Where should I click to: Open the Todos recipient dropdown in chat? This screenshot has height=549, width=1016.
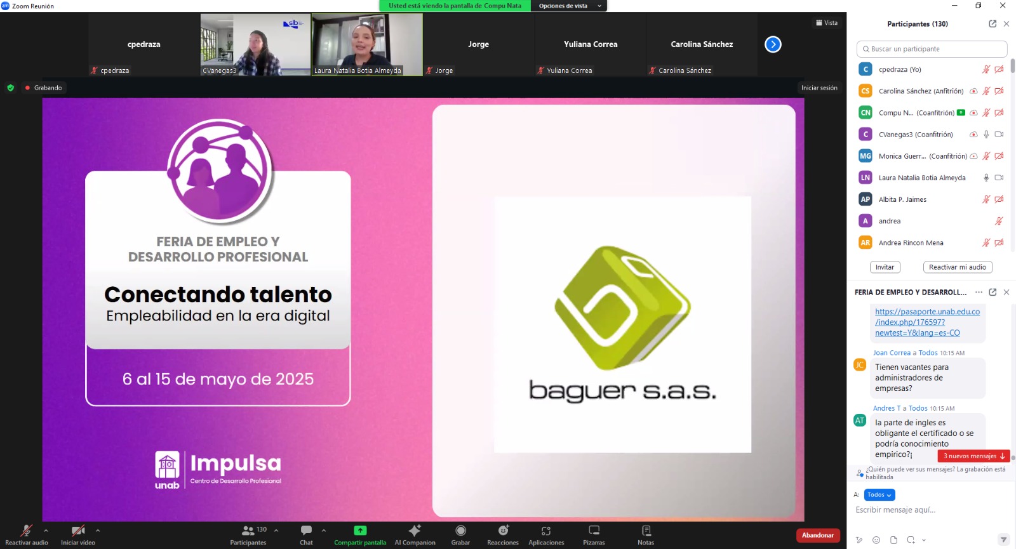click(x=879, y=495)
